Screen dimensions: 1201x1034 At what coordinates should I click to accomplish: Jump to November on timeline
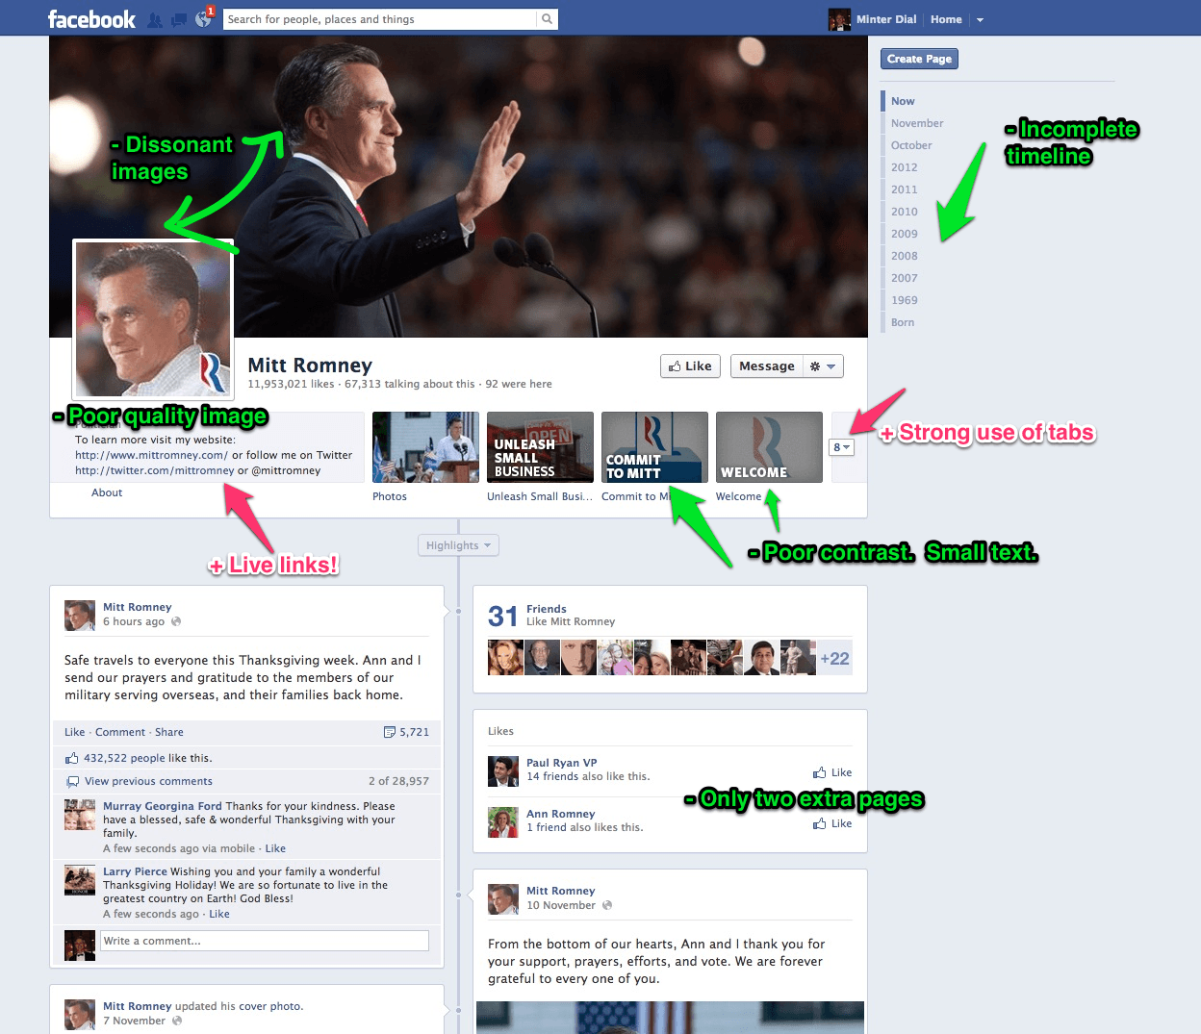pyautogui.click(x=917, y=123)
